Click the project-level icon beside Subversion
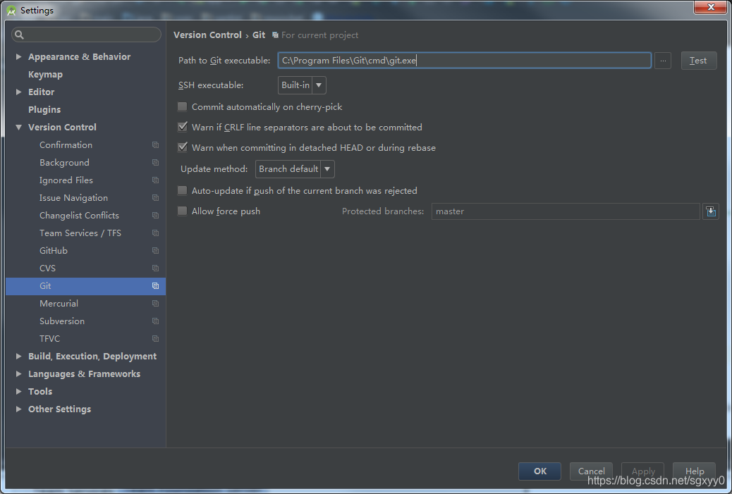This screenshot has width=732, height=494. [155, 321]
